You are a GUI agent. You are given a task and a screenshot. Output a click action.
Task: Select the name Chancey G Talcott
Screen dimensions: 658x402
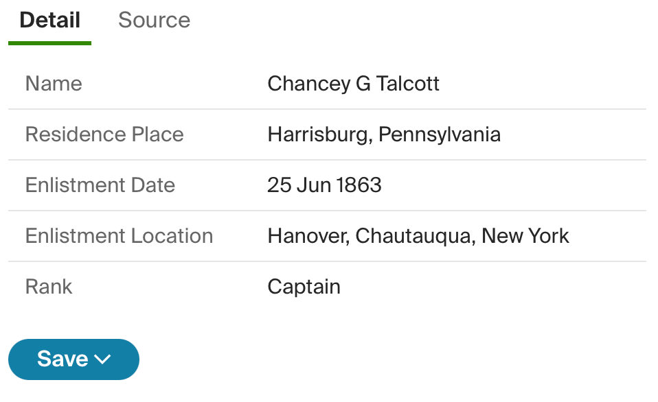(353, 84)
